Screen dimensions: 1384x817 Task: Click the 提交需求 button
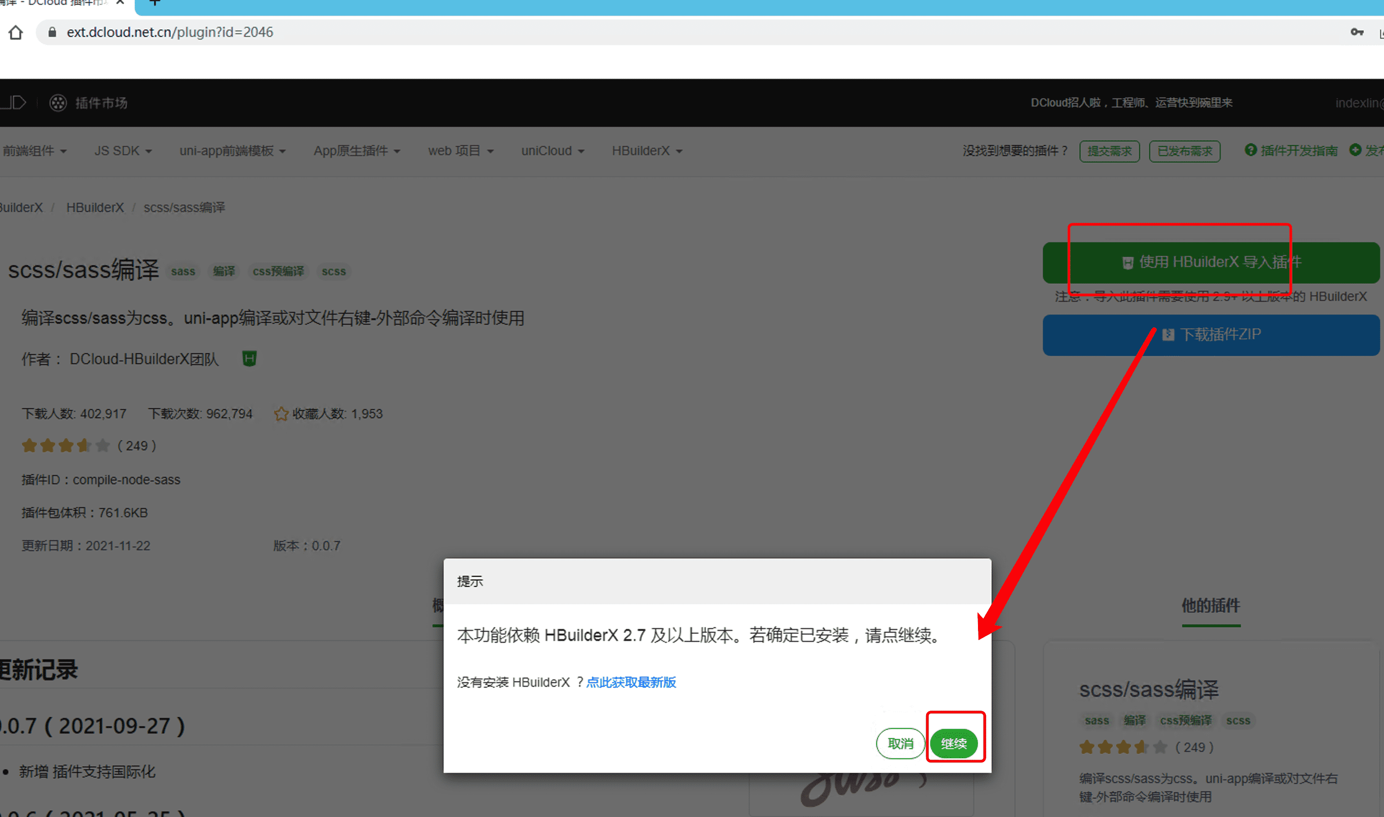[x=1109, y=151]
